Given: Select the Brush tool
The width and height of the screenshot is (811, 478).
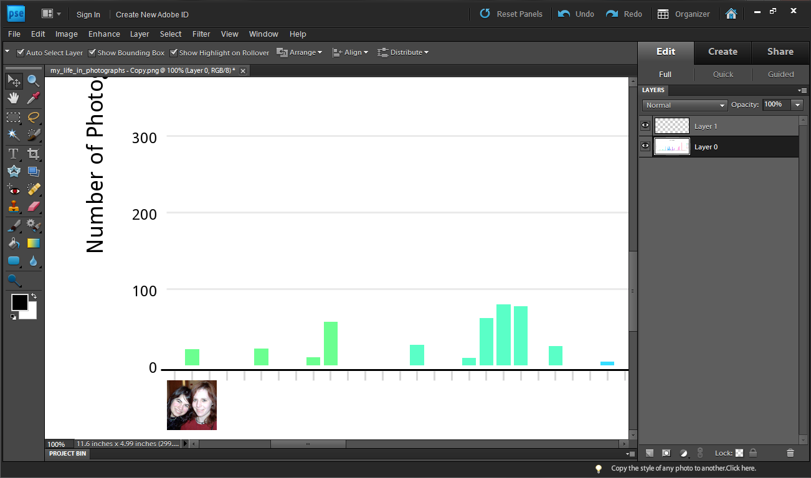Looking at the screenshot, I should point(14,225).
